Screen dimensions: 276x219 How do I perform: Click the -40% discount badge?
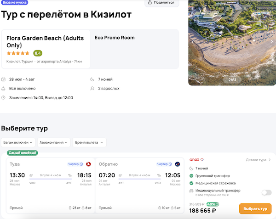(x=212, y=204)
